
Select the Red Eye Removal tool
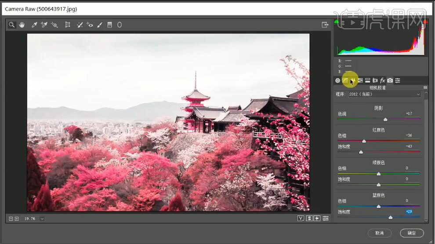point(90,25)
